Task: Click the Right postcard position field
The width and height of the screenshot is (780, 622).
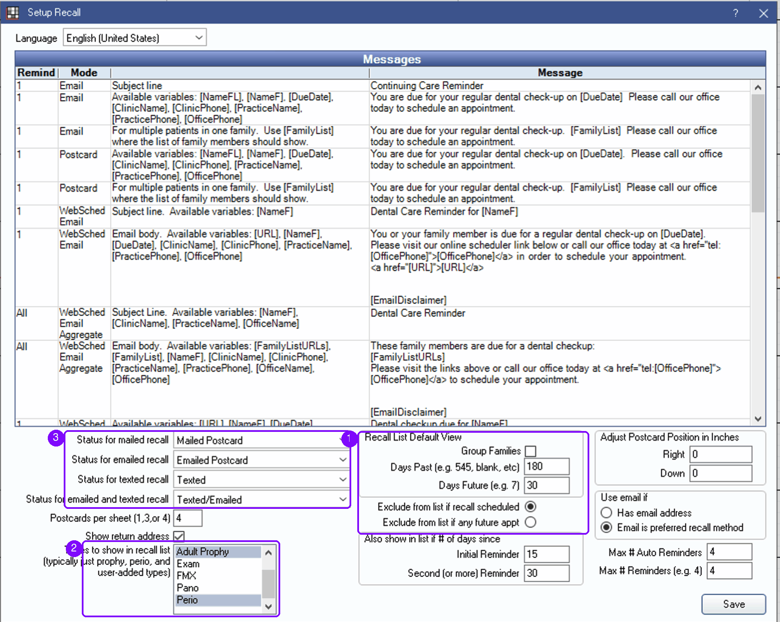Action: (721, 454)
